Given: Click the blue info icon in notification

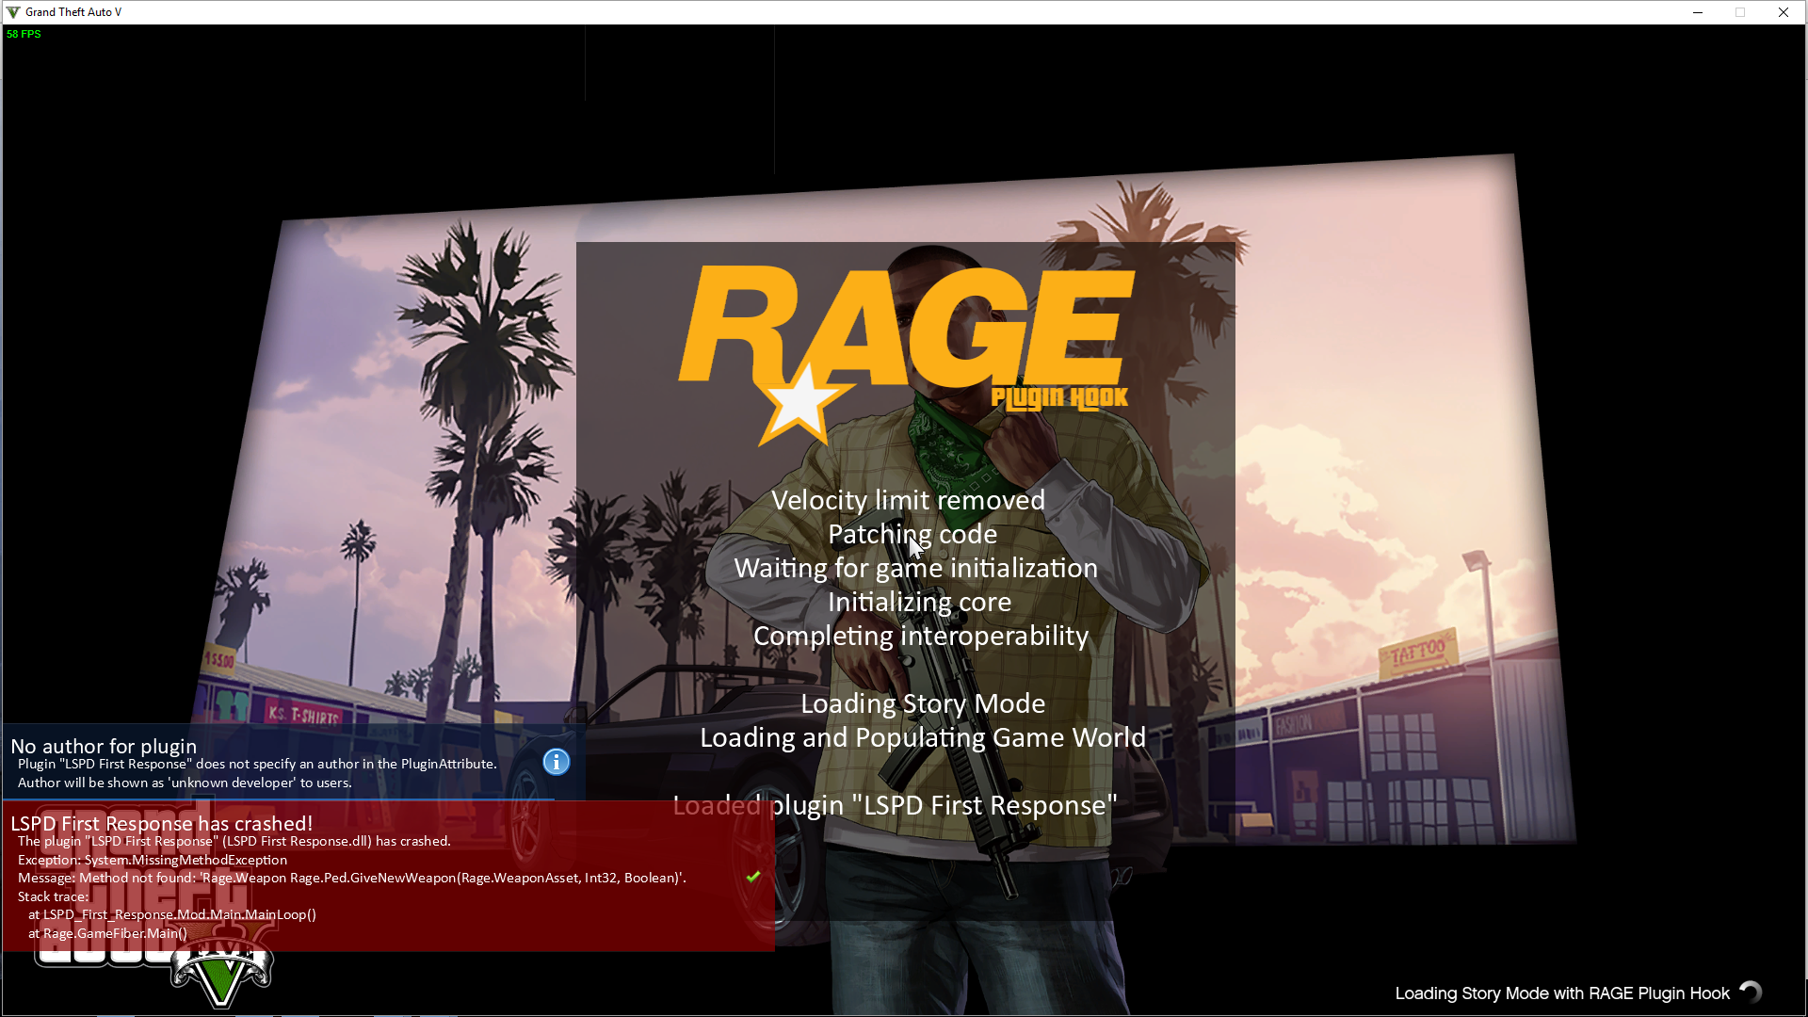Looking at the screenshot, I should pos(556,762).
